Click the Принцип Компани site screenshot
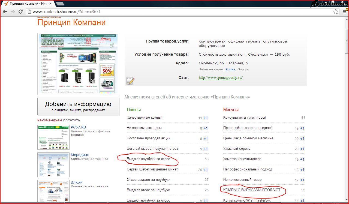349x204 pixels. coord(78,64)
